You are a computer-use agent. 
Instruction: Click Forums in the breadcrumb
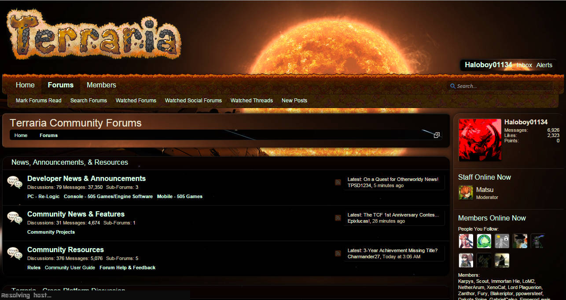pos(48,135)
